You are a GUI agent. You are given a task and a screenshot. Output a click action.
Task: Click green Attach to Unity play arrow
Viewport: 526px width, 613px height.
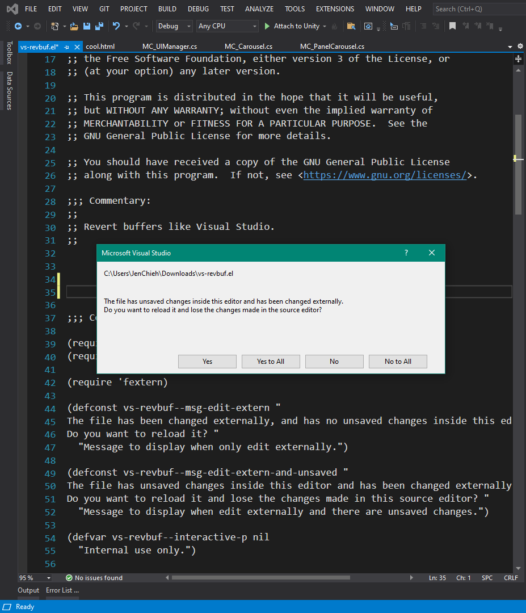[x=267, y=26]
